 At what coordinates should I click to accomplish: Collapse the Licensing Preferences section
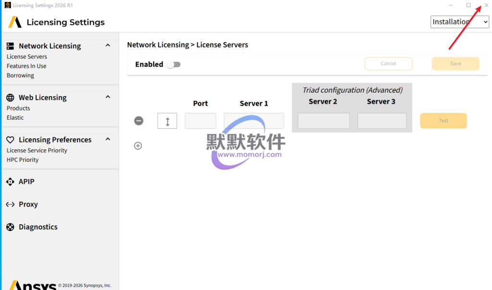108,139
